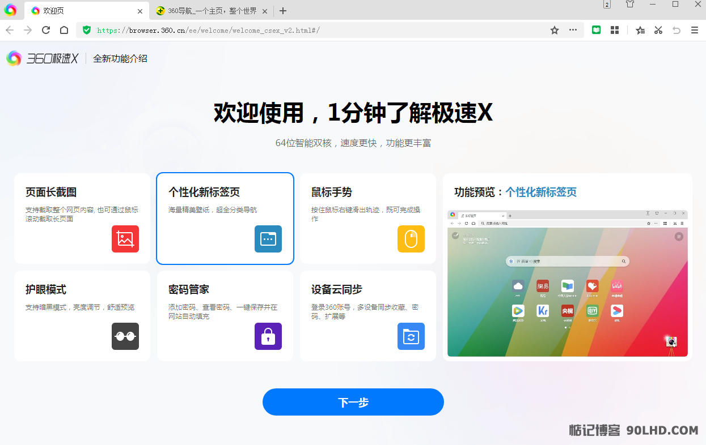Close the 360导航 tab
Image resolution: width=706 pixels, height=445 pixels.
click(265, 11)
